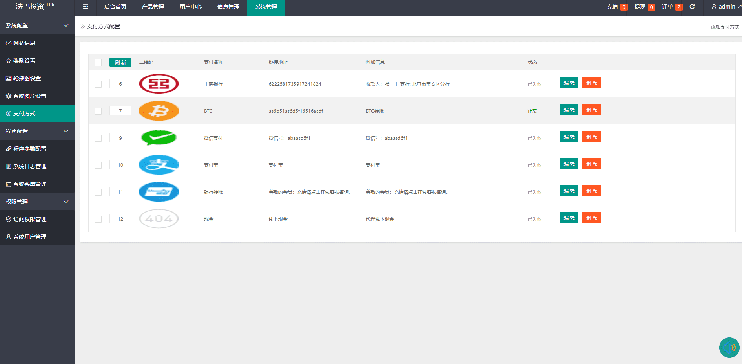Screen dimensions: 742x364
Task: Click the refresh icon in top bar
Action: point(692,7)
